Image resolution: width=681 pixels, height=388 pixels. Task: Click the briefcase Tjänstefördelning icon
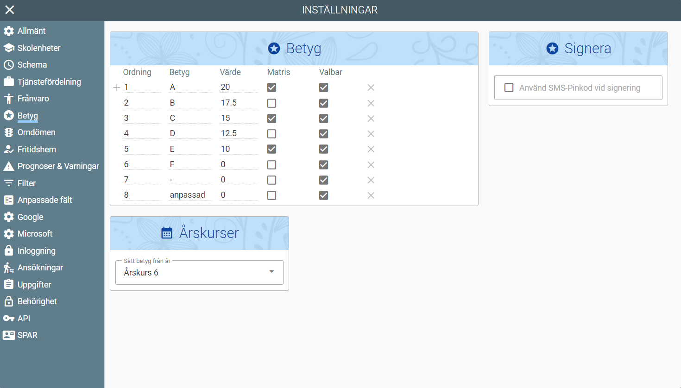click(x=8, y=82)
